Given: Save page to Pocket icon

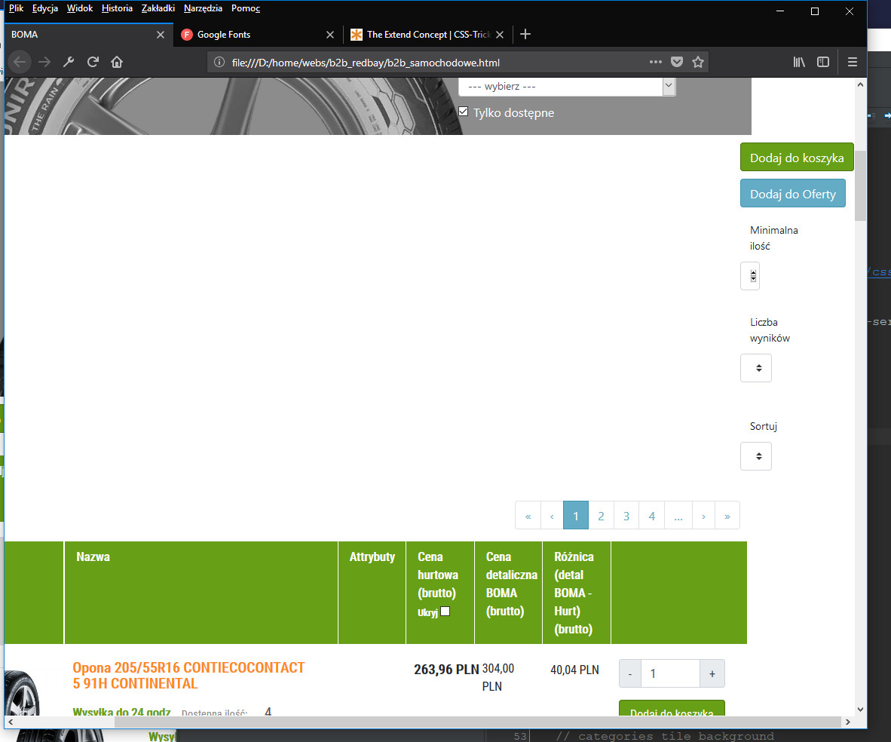Looking at the screenshot, I should point(677,62).
